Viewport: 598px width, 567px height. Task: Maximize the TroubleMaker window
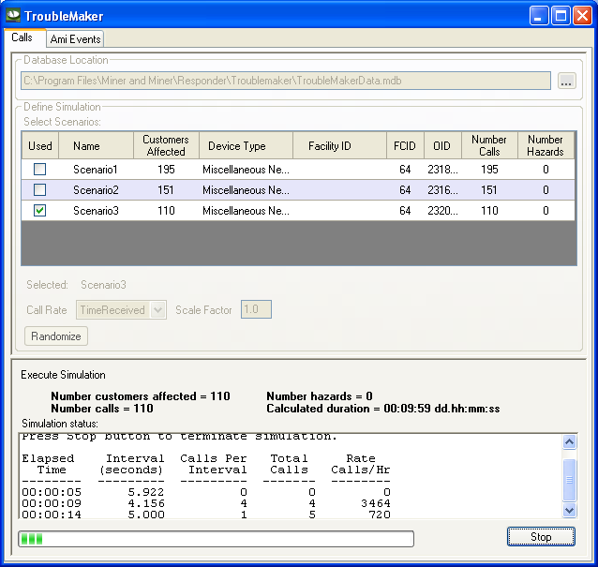(x=560, y=15)
